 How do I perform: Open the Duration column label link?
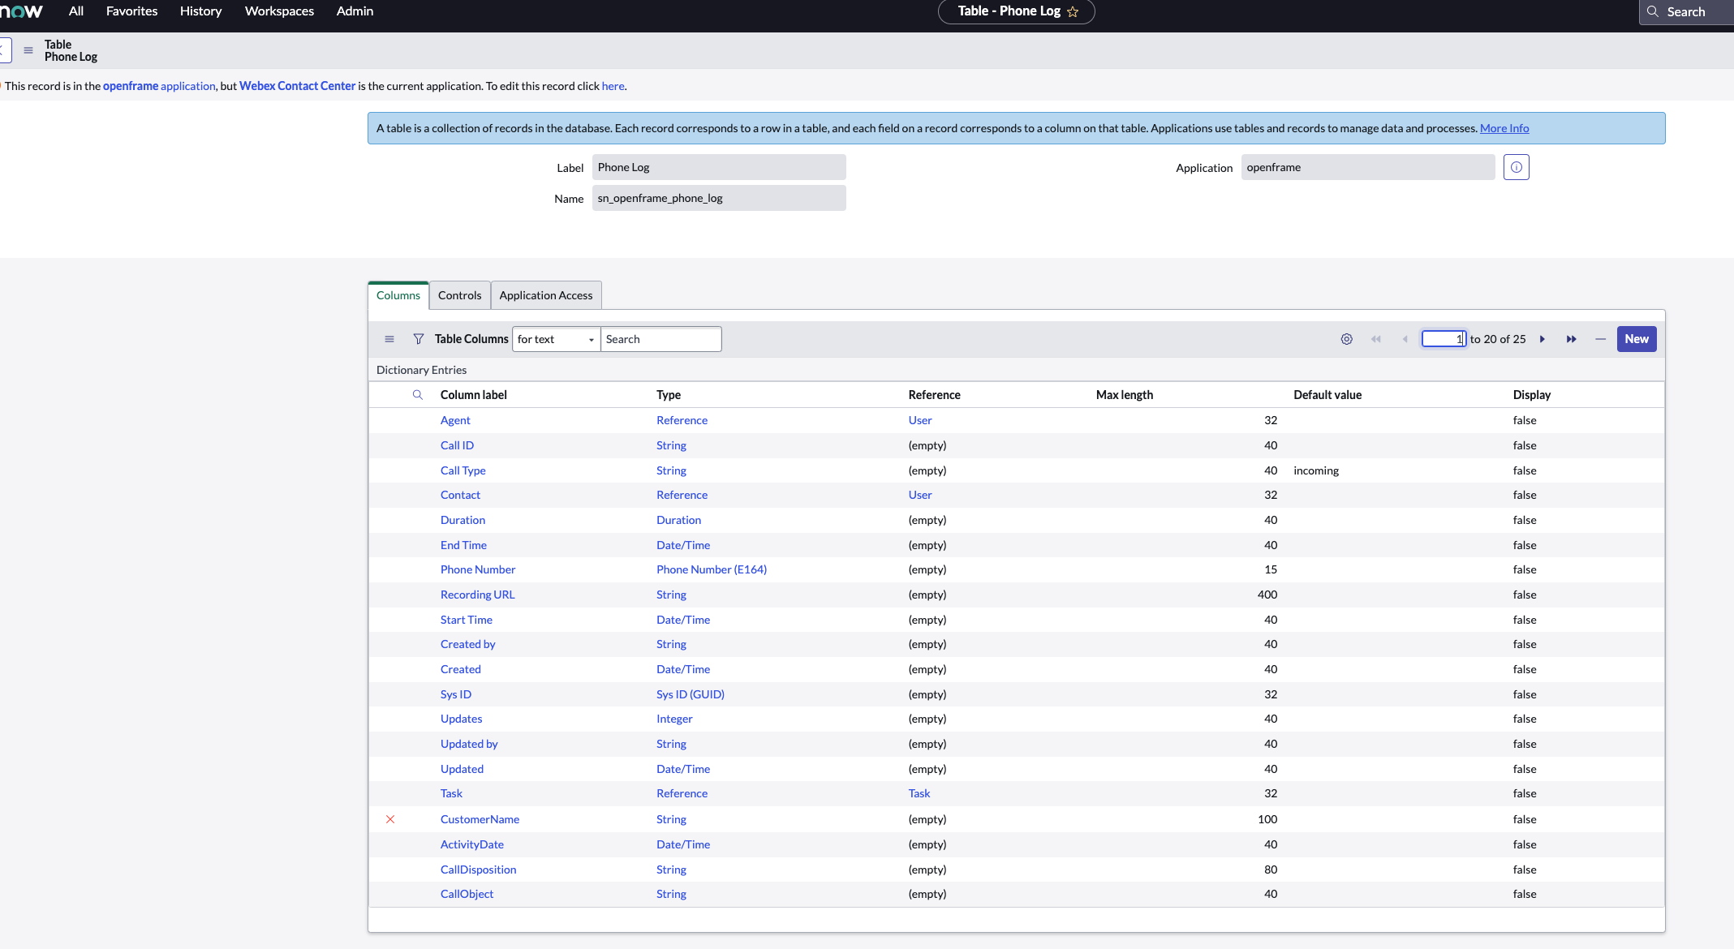pyautogui.click(x=463, y=520)
